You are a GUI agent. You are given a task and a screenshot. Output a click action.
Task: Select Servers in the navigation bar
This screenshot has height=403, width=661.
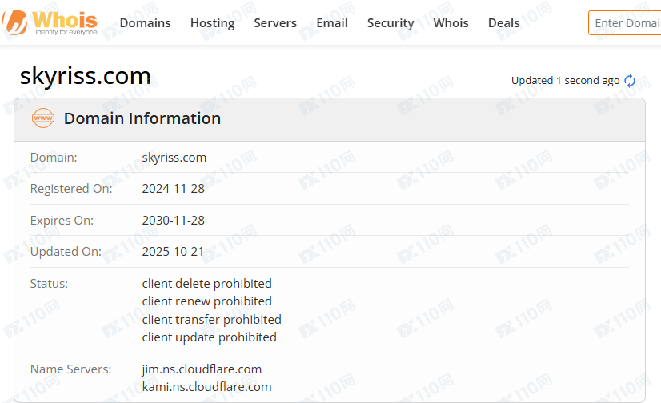pyautogui.click(x=275, y=23)
